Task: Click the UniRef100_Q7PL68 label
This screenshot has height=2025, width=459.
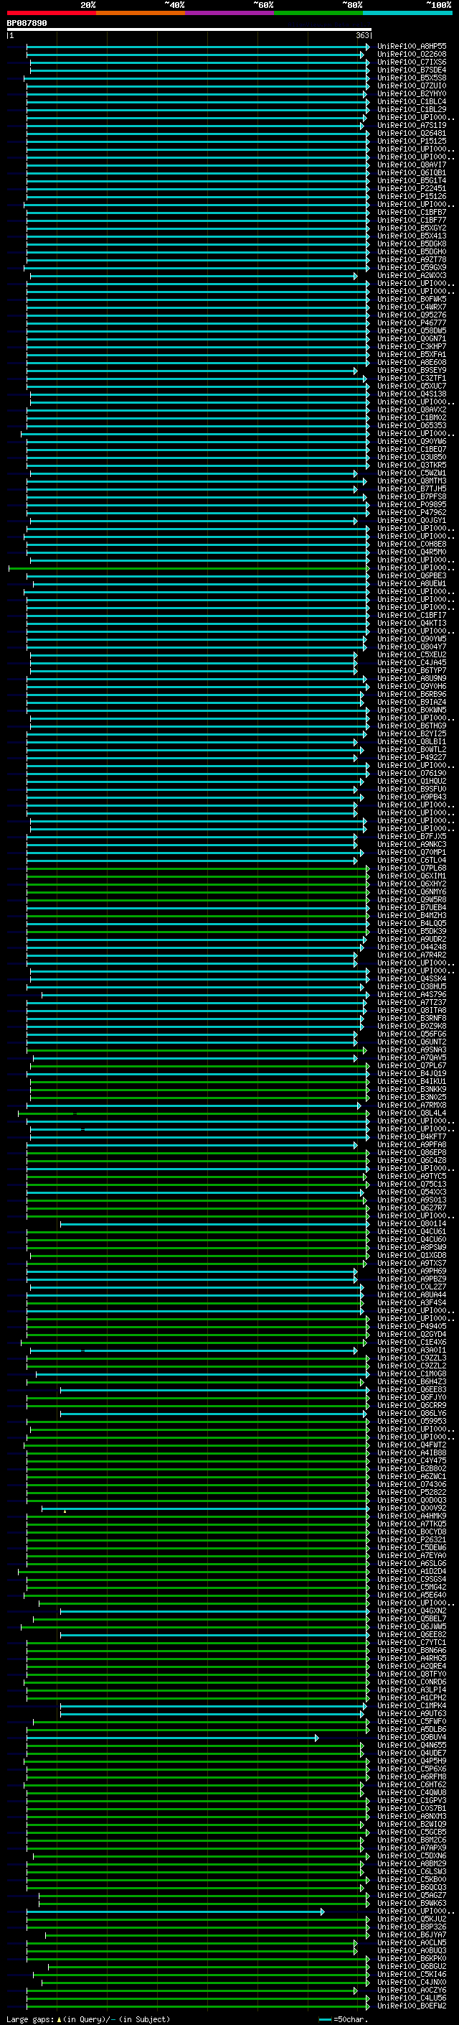Action: 412,868
